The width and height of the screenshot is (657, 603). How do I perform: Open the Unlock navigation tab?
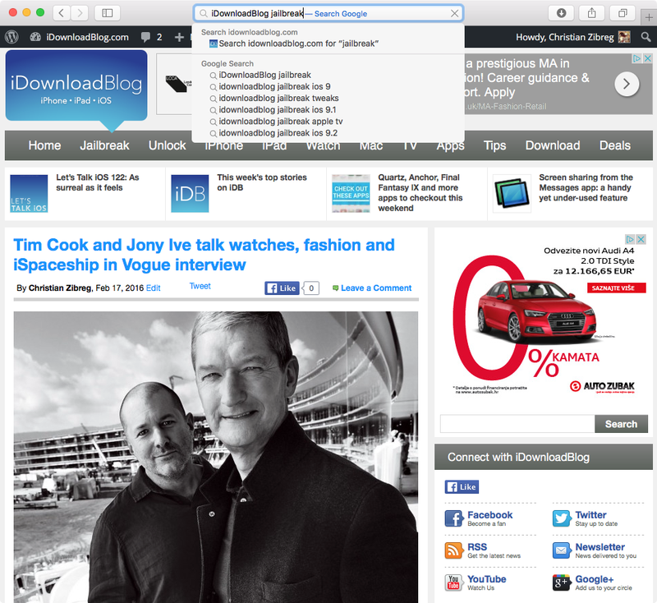[168, 145]
